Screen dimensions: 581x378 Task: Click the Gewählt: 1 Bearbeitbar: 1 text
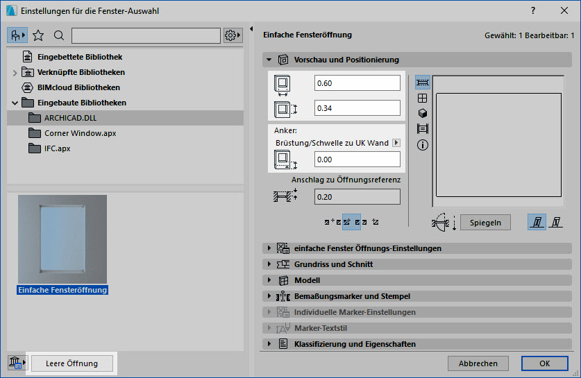pos(529,35)
